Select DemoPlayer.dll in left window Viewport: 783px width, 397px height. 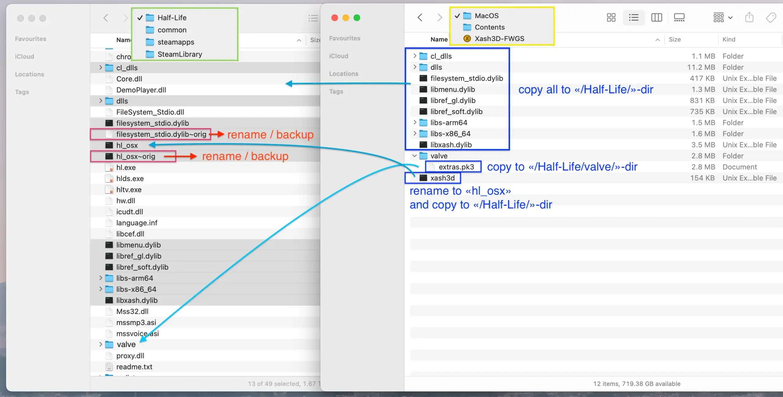(141, 90)
